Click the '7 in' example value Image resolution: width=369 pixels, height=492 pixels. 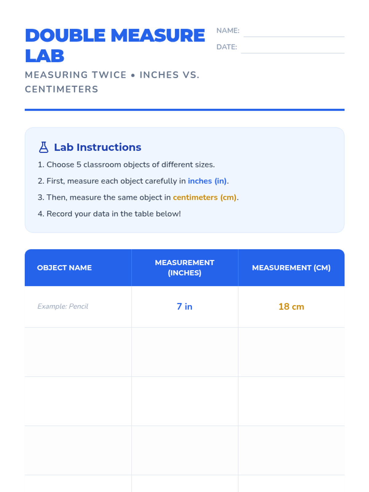pyautogui.click(x=184, y=307)
